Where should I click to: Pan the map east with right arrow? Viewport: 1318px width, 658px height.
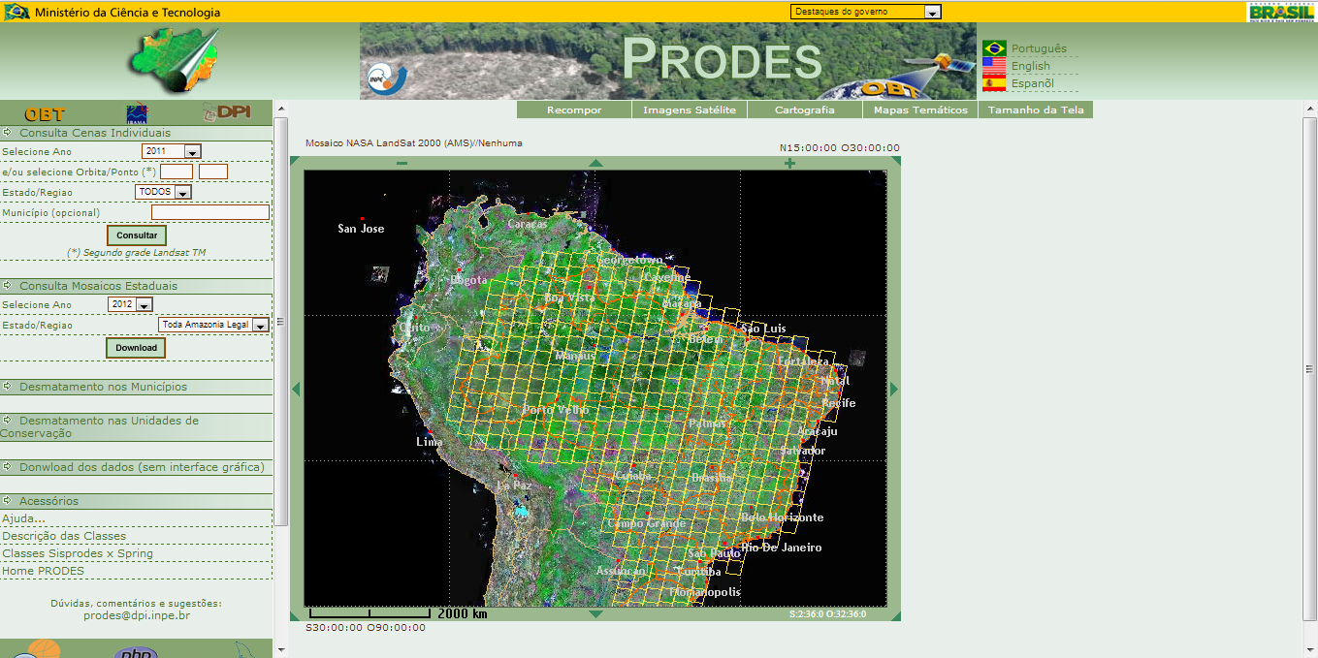point(894,389)
